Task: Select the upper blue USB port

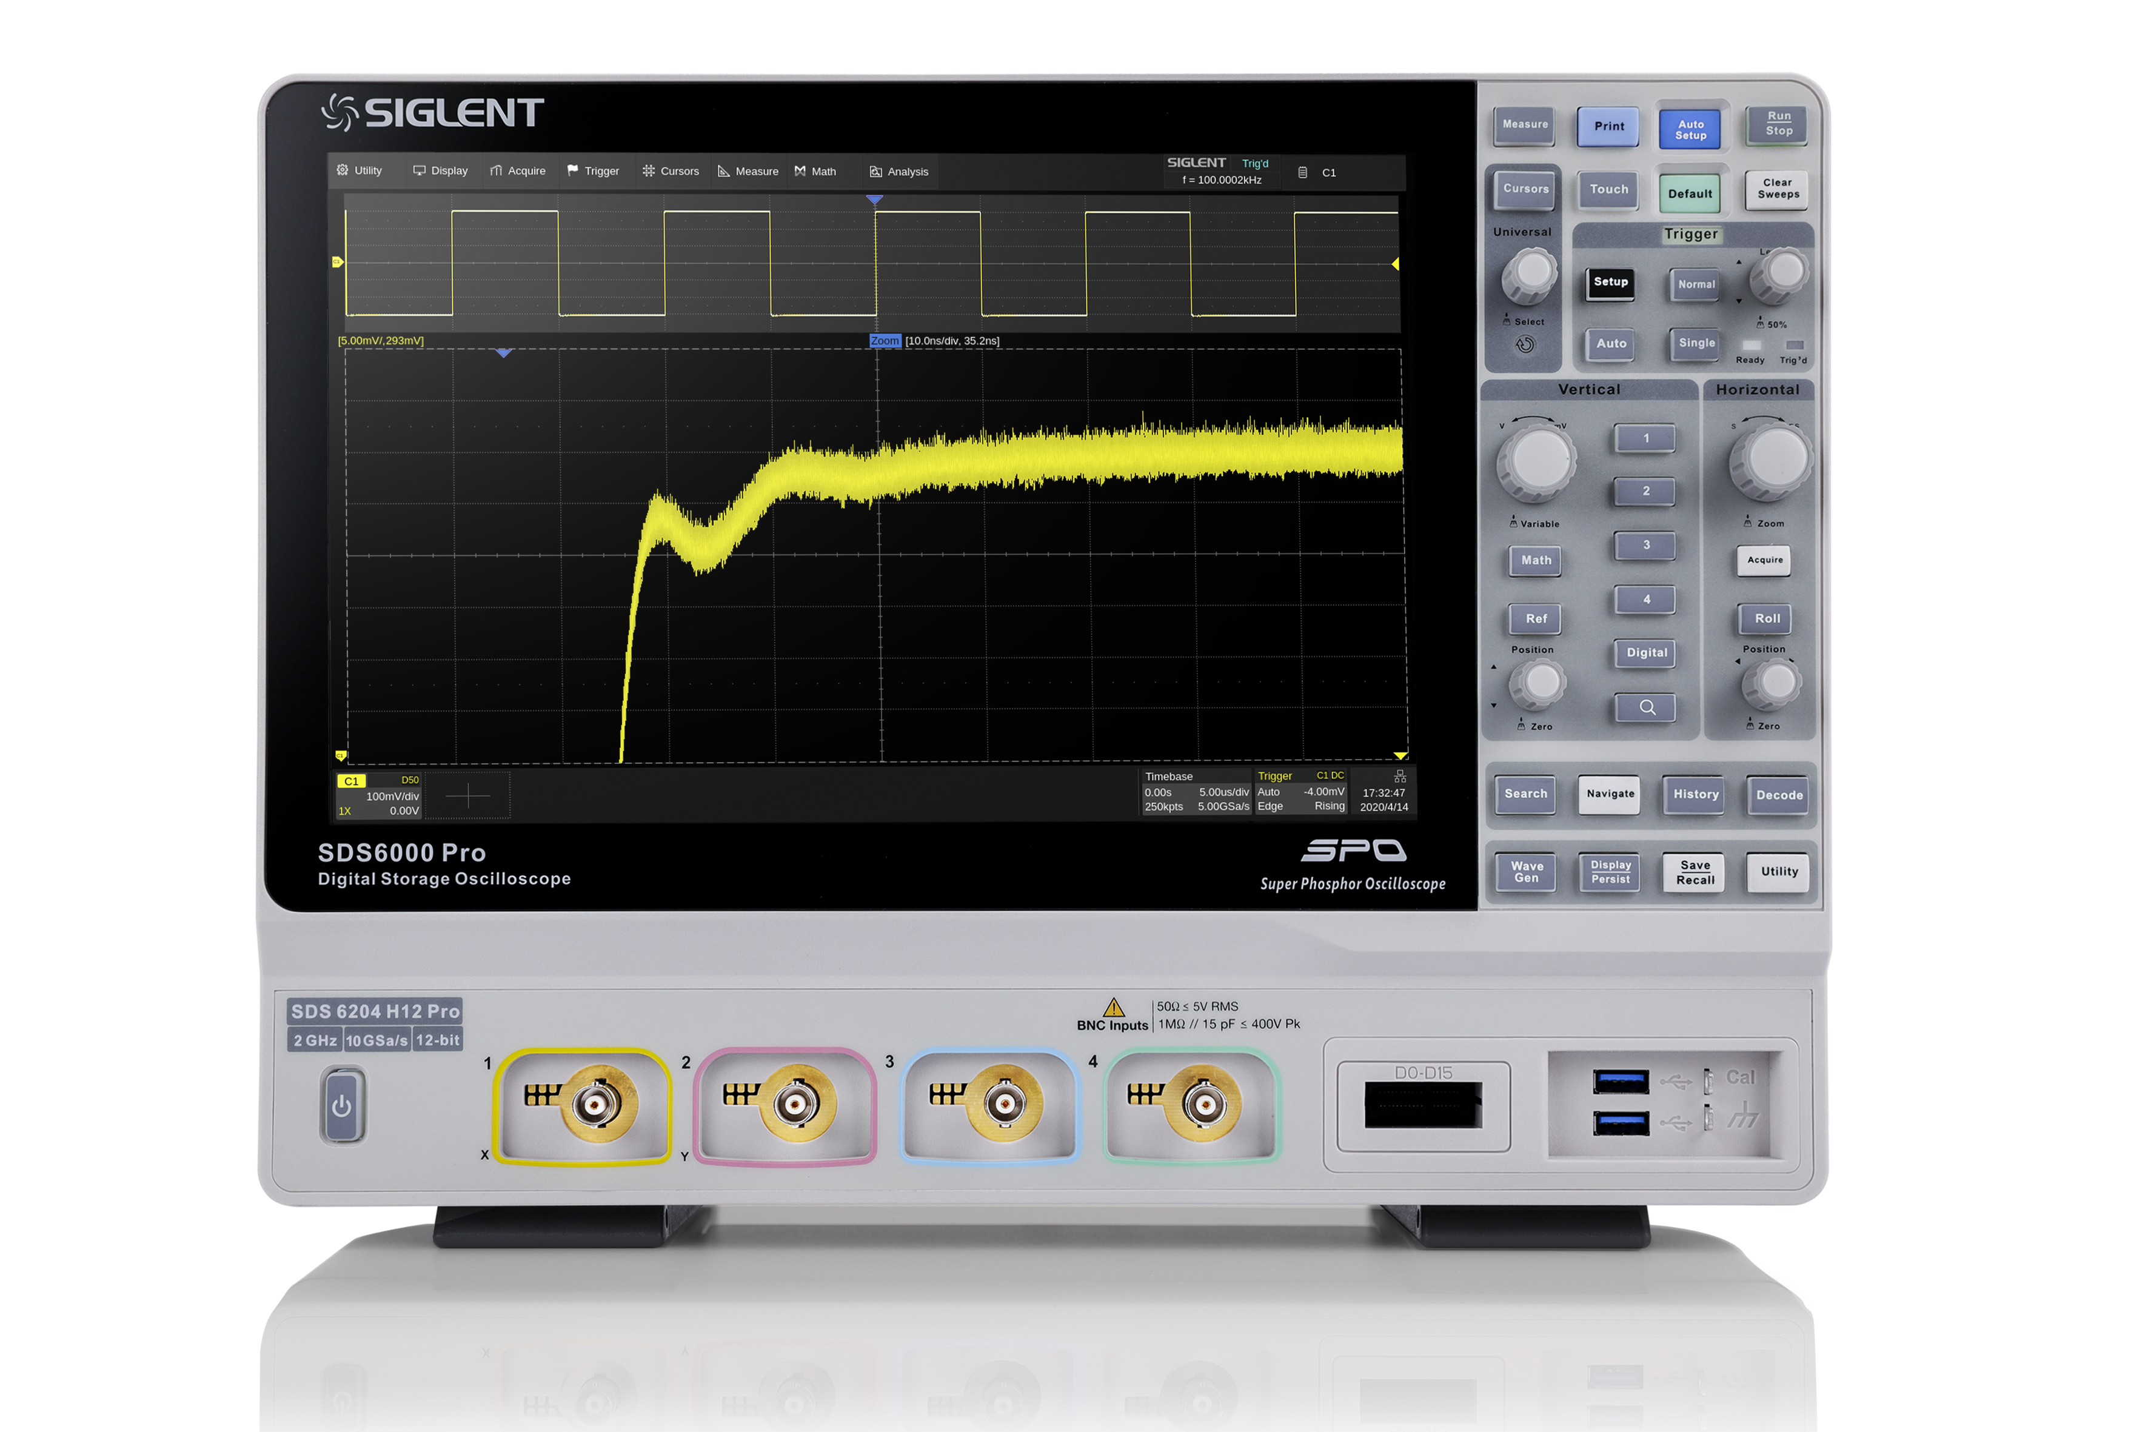Action: point(1621,1082)
